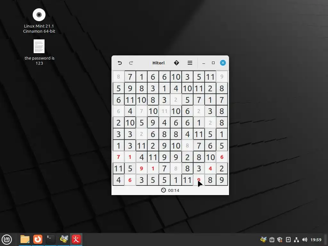Open the calendar from the 19:59 clock
Viewport: 328px width, 246px height.
(316, 240)
